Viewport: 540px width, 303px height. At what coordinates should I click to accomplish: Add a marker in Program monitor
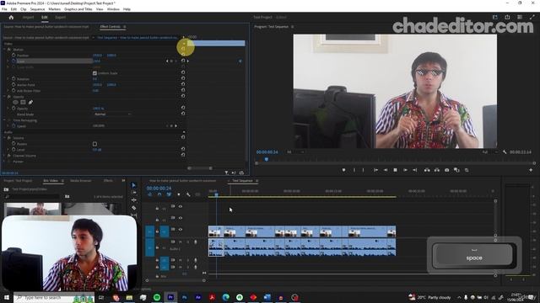343,170
